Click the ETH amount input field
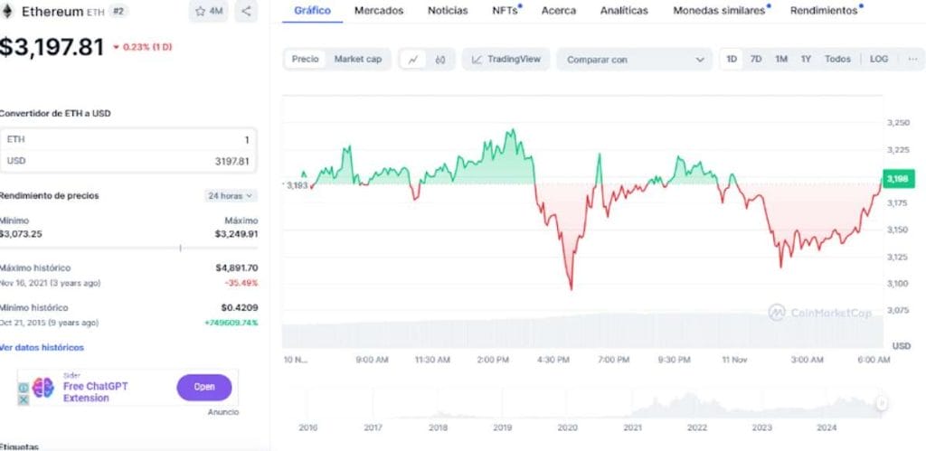Viewport: 926px width, 451px height. (x=128, y=140)
